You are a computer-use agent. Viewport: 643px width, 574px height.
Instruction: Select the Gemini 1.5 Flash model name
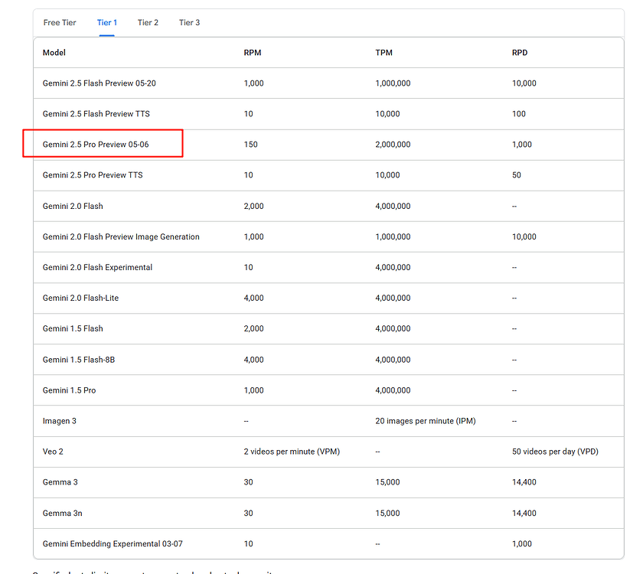click(x=73, y=329)
